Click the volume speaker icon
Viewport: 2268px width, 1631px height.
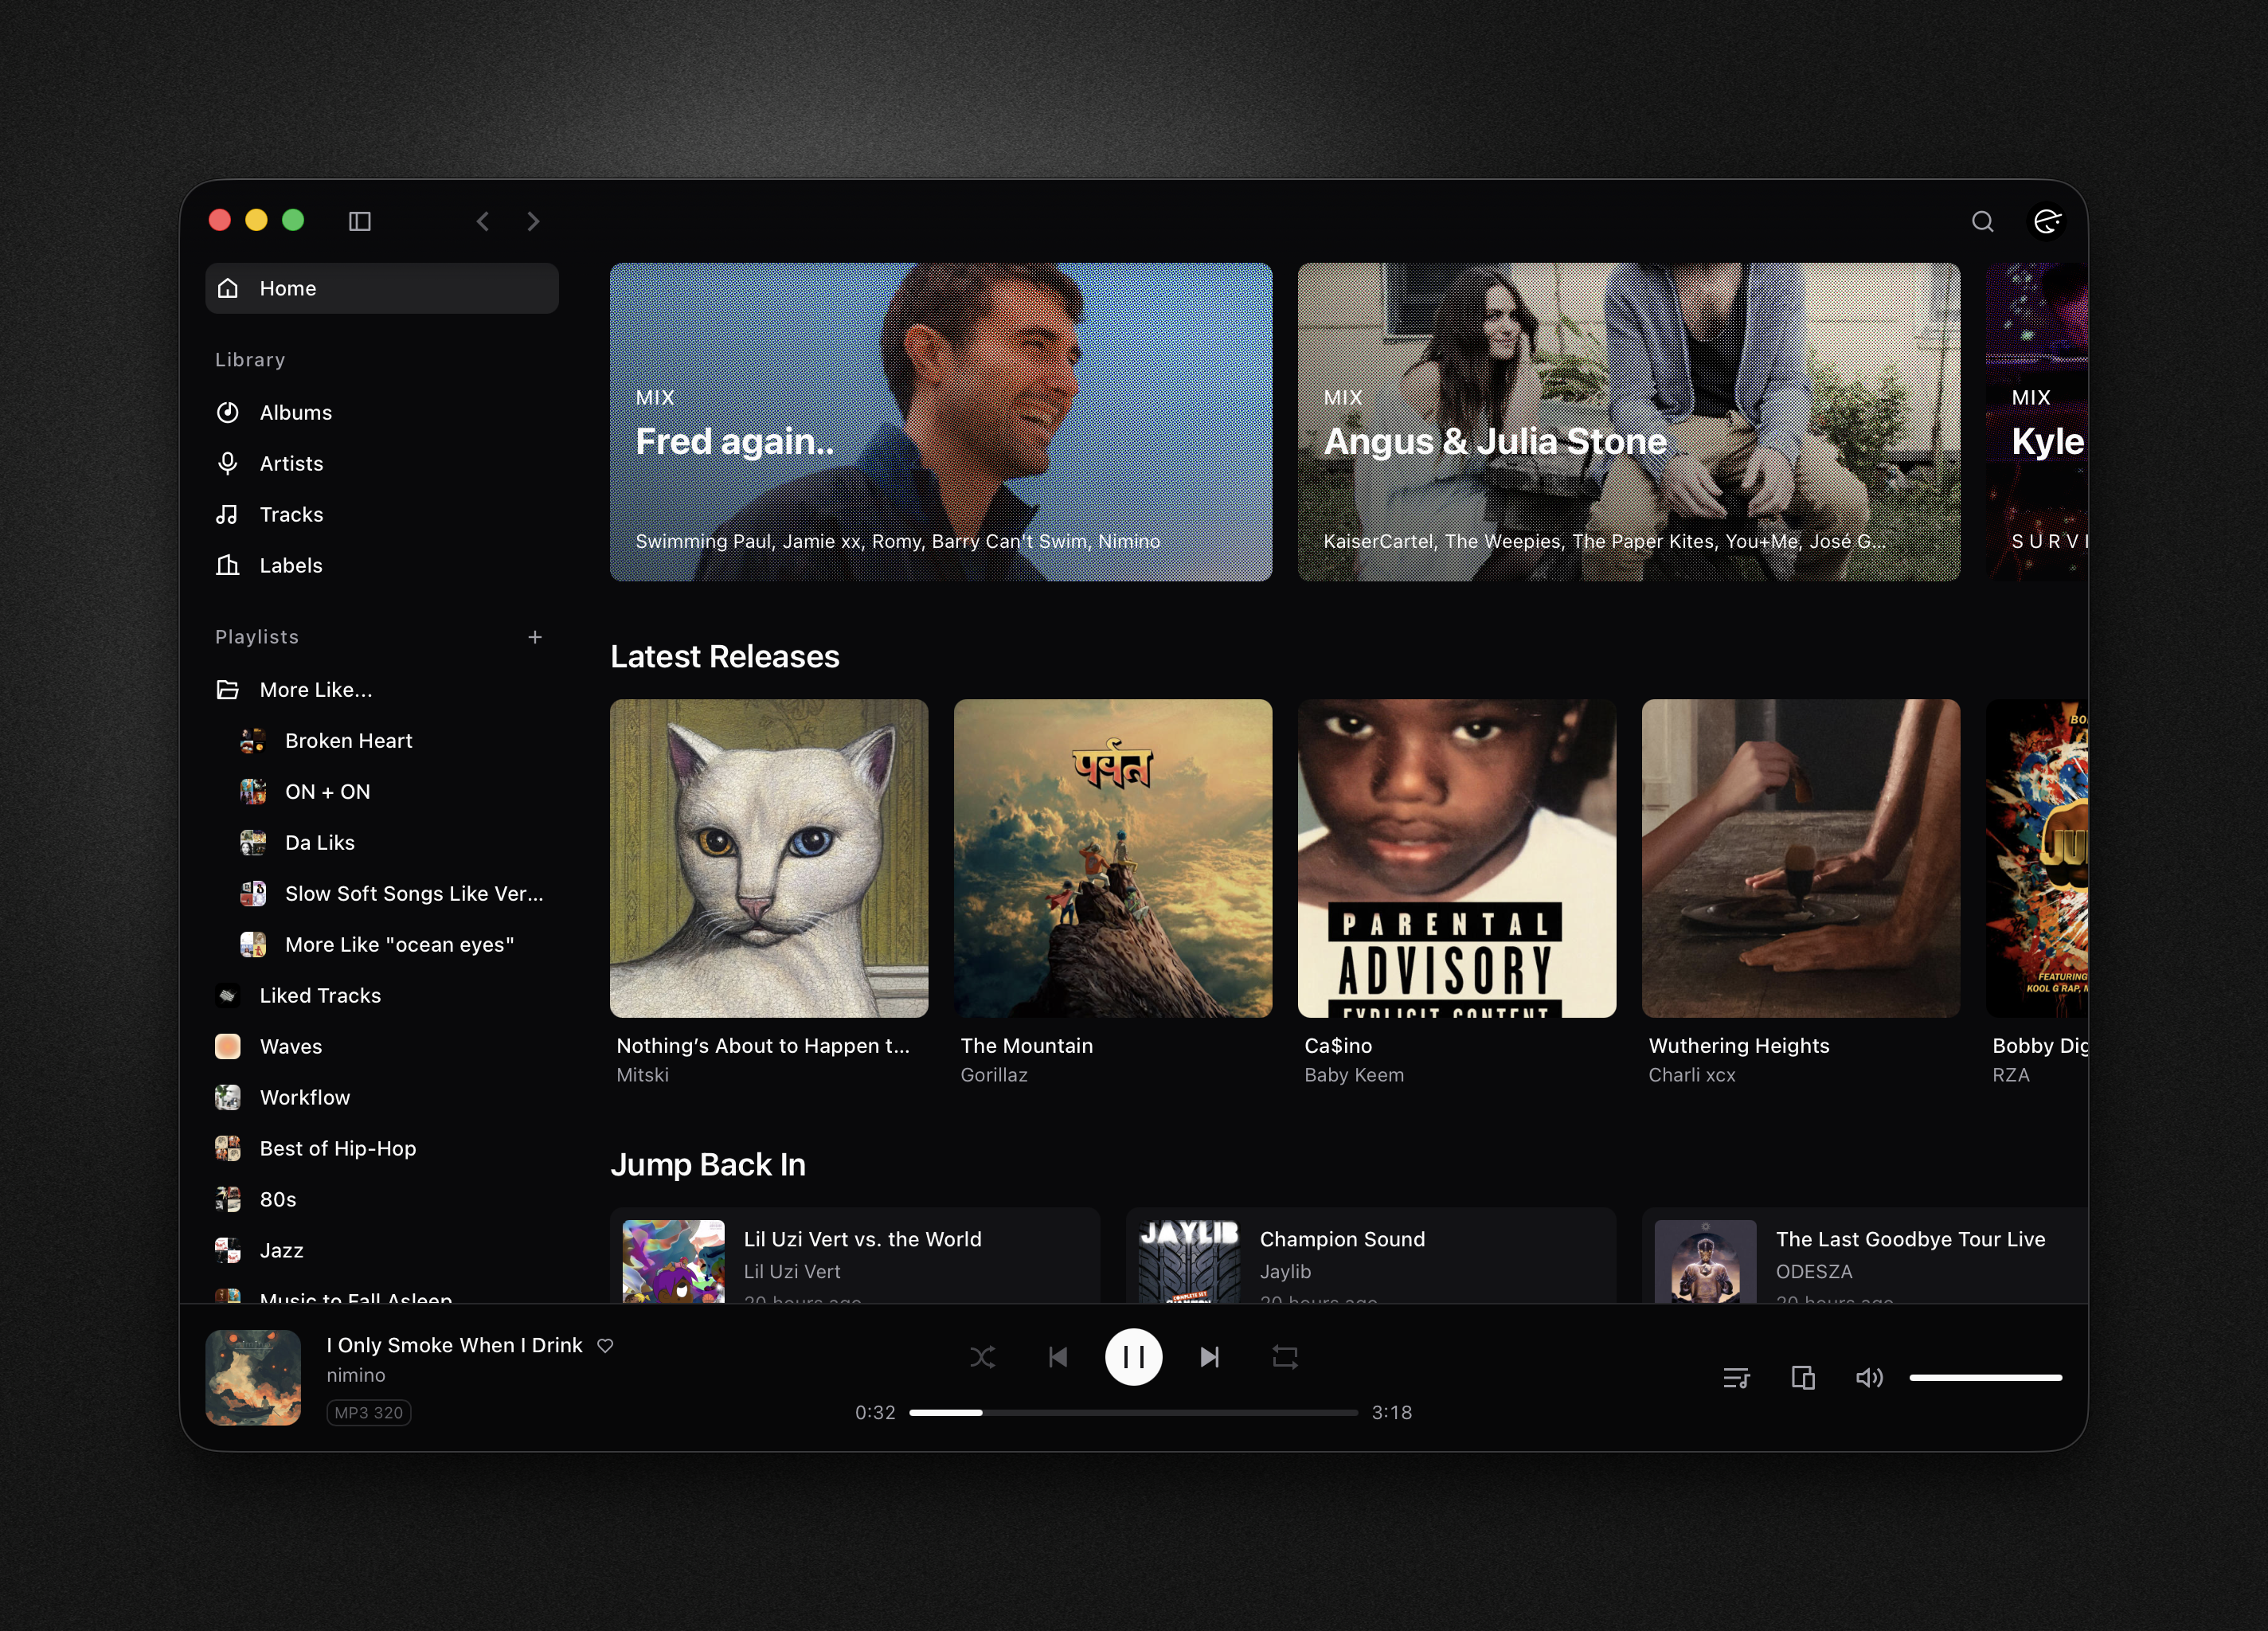click(1870, 1377)
